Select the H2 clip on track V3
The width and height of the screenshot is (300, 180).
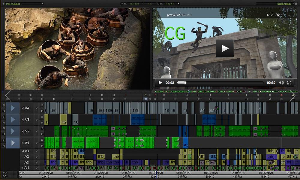[x=64, y=120]
